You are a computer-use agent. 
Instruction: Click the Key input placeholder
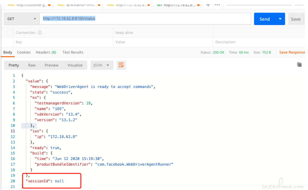(x=19, y=42)
